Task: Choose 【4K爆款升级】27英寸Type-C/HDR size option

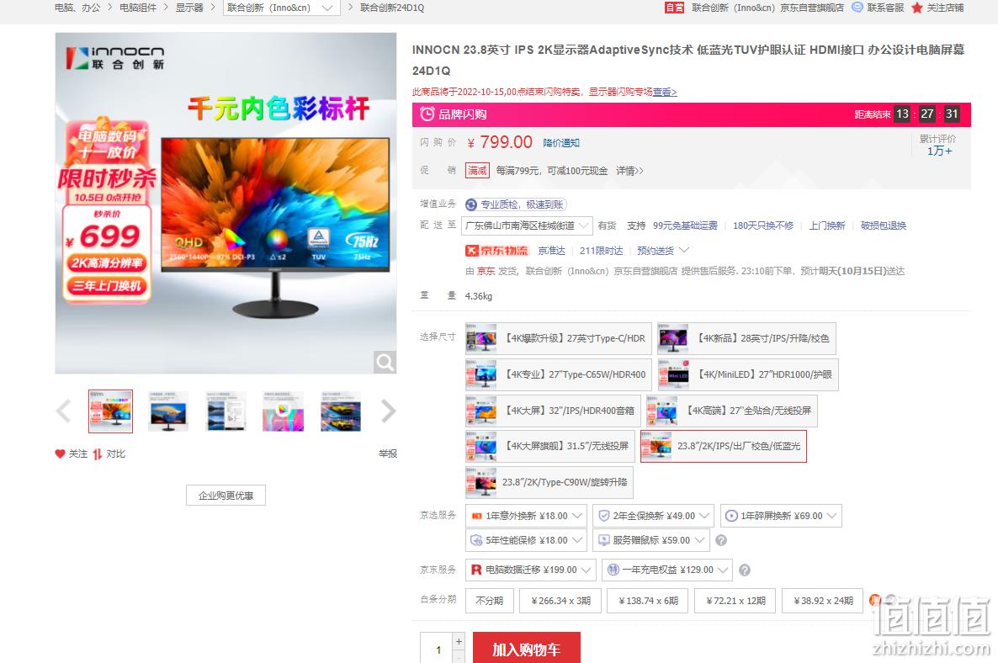Action: [558, 338]
